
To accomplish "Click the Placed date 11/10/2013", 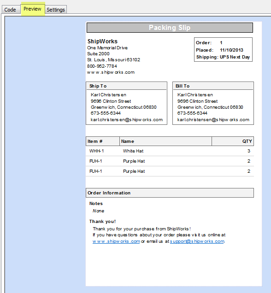I will [x=231, y=50].
